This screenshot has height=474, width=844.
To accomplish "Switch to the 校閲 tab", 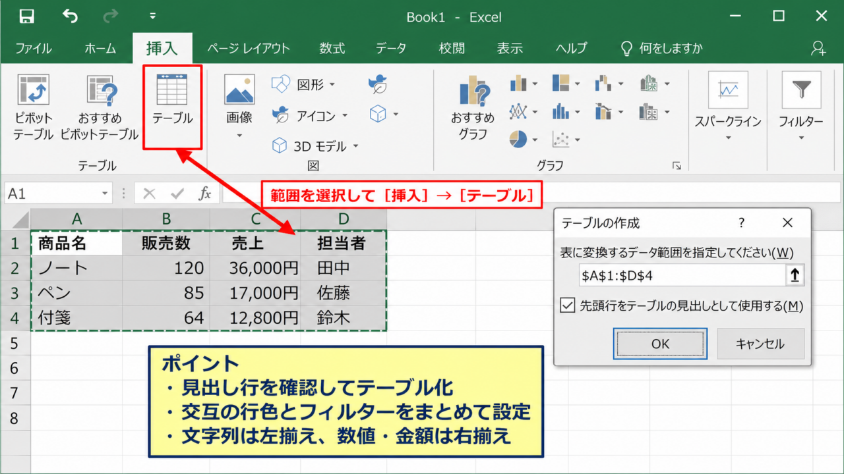I will pos(452,48).
